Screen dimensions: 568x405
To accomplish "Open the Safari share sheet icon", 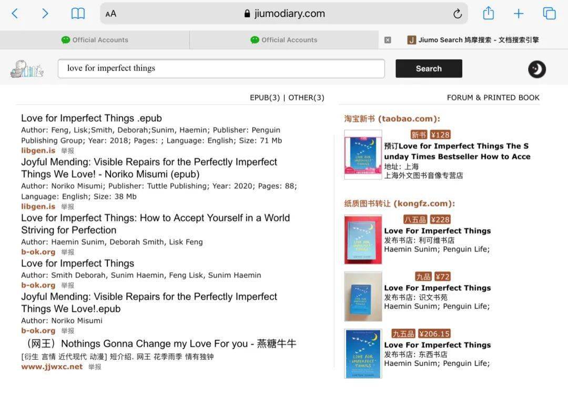I will click(488, 13).
